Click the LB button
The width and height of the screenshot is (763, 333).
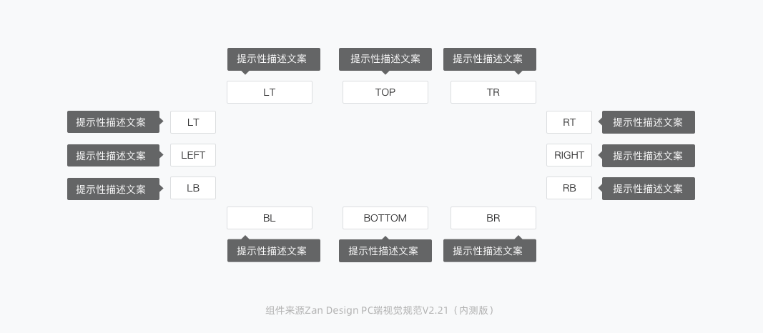192,188
